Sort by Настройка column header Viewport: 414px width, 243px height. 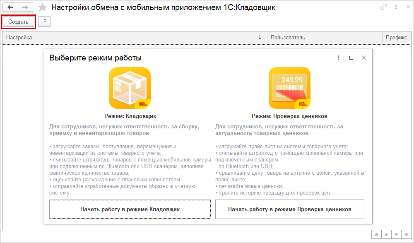click(135, 38)
